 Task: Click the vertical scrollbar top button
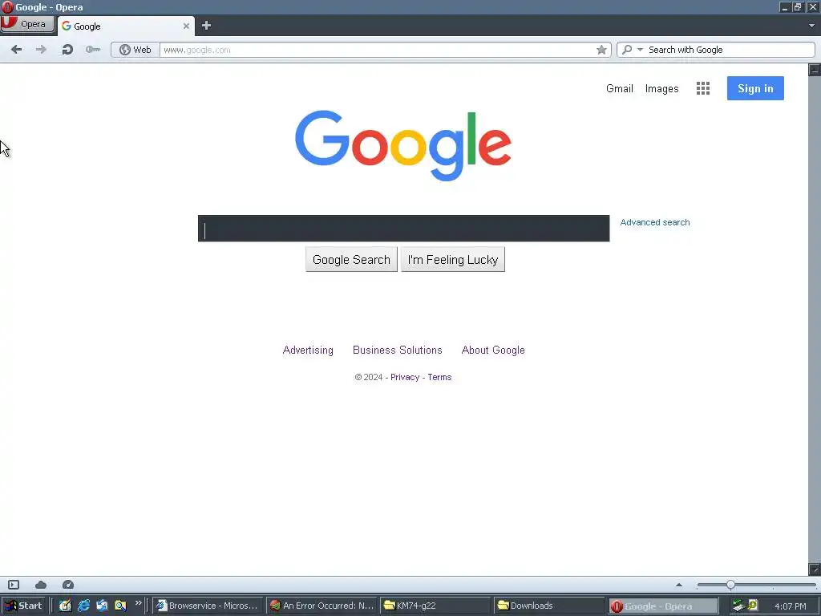815,69
